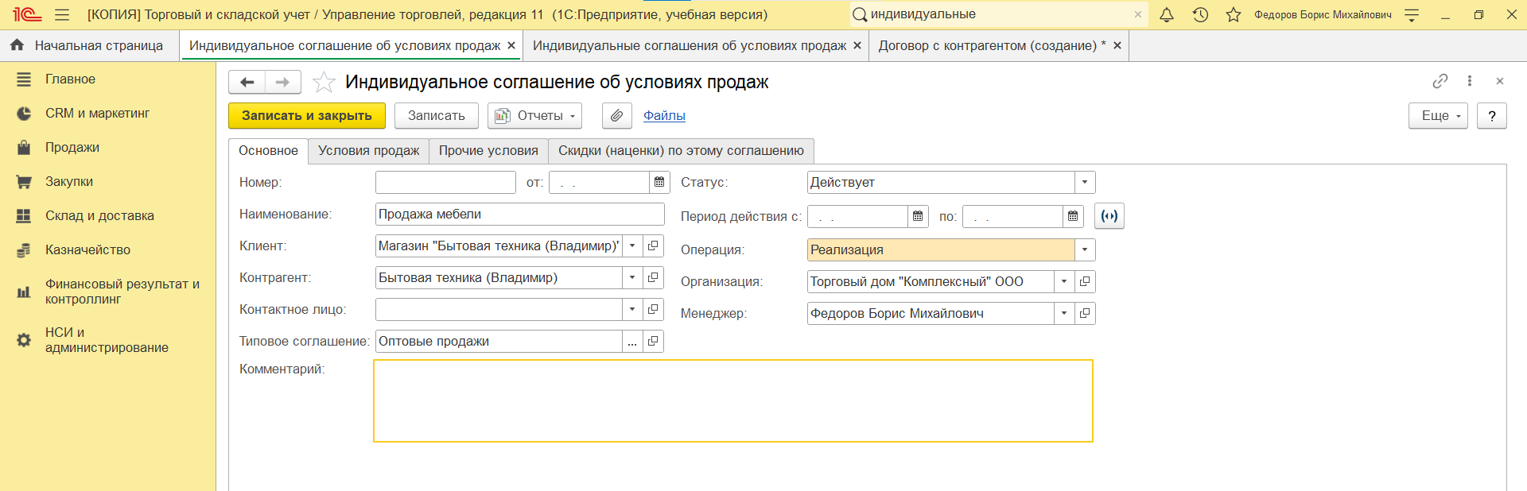Click into the Комментарий text area
1527x491 pixels.
click(x=733, y=400)
